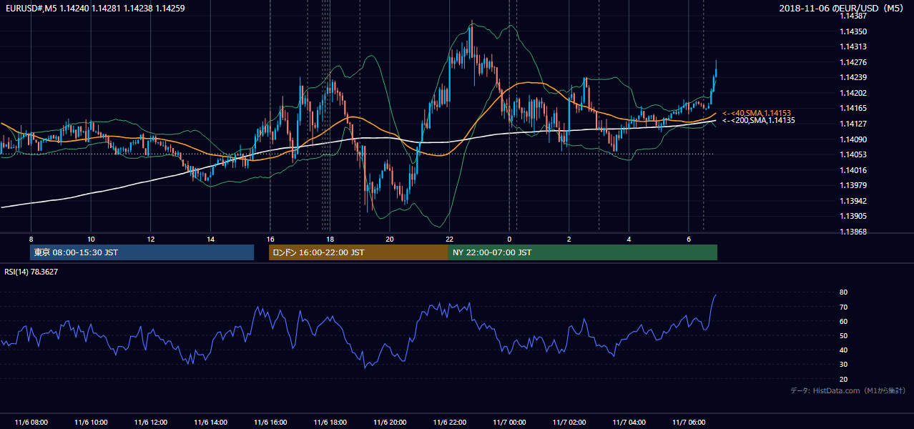This screenshot has height=429, width=914.
Task: Click price scale value 1.14053
Action: [852, 154]
